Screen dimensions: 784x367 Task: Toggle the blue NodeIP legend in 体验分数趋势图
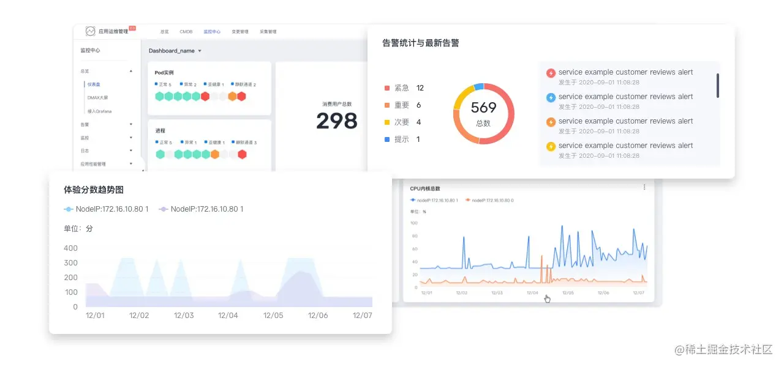point(106,209)
